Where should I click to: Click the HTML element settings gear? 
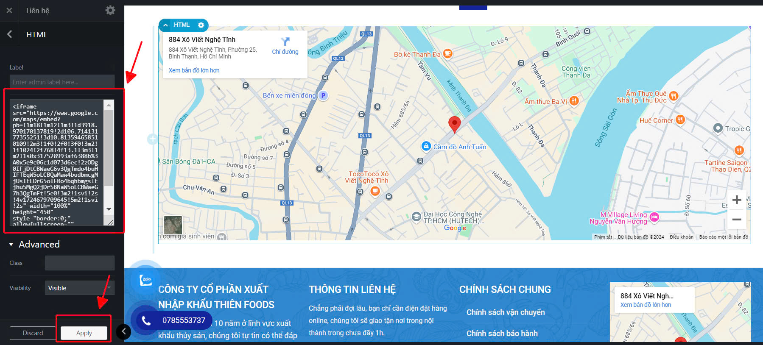tap(201, 25)
